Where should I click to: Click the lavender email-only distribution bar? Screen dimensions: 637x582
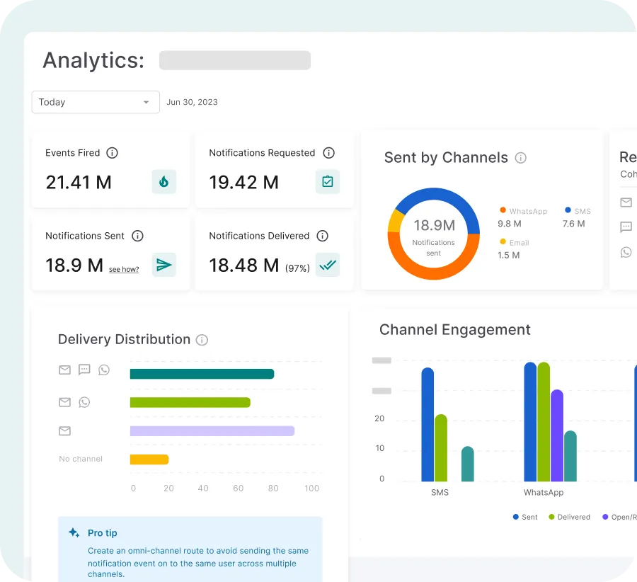point(212,430)
